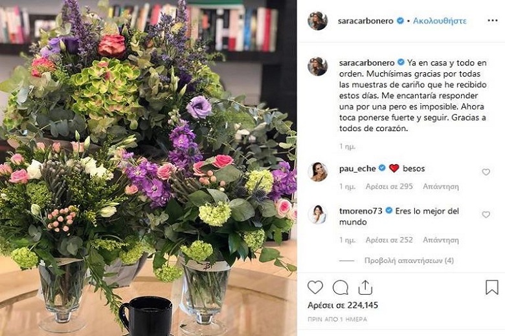Open the comment bubble icon

340,288
